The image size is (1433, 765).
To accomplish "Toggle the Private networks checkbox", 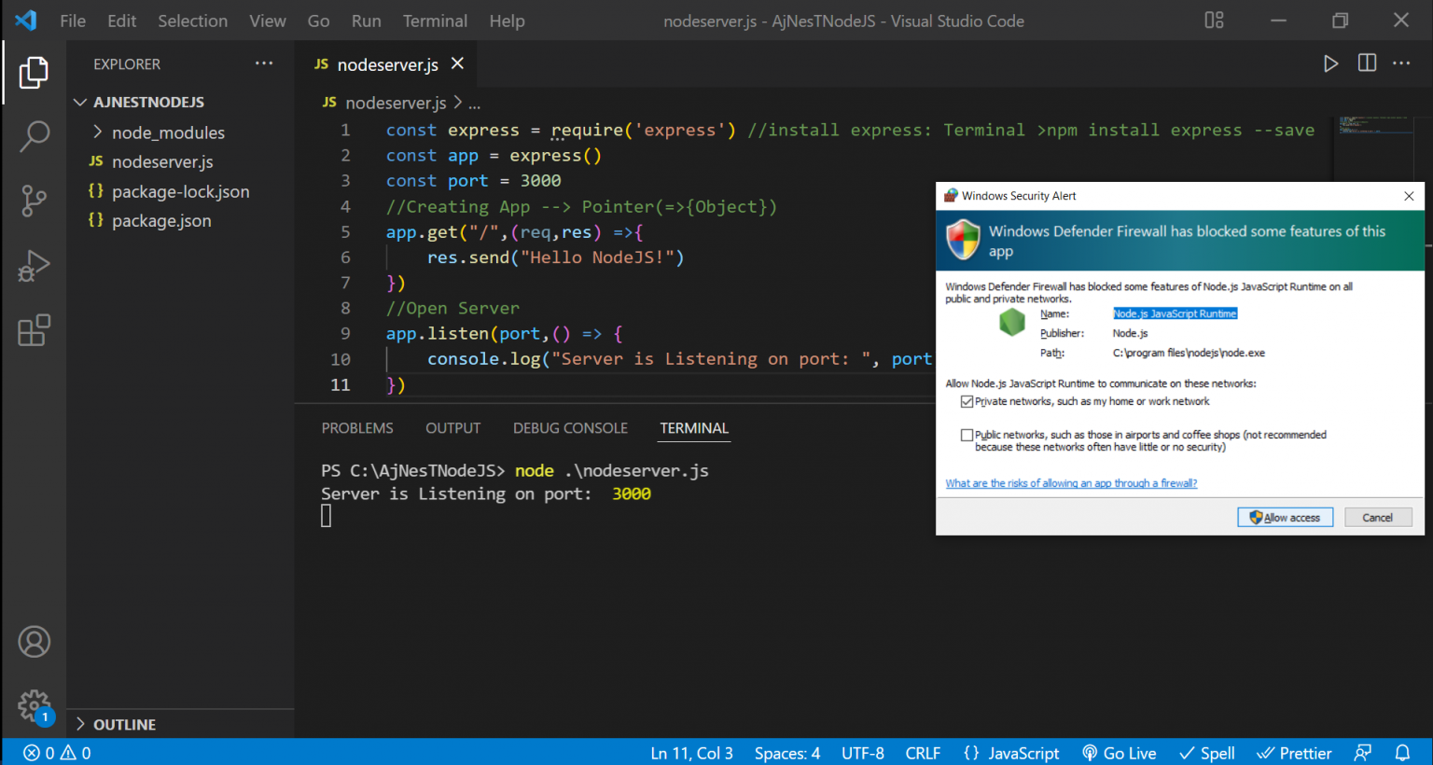I will pos(967,402).
